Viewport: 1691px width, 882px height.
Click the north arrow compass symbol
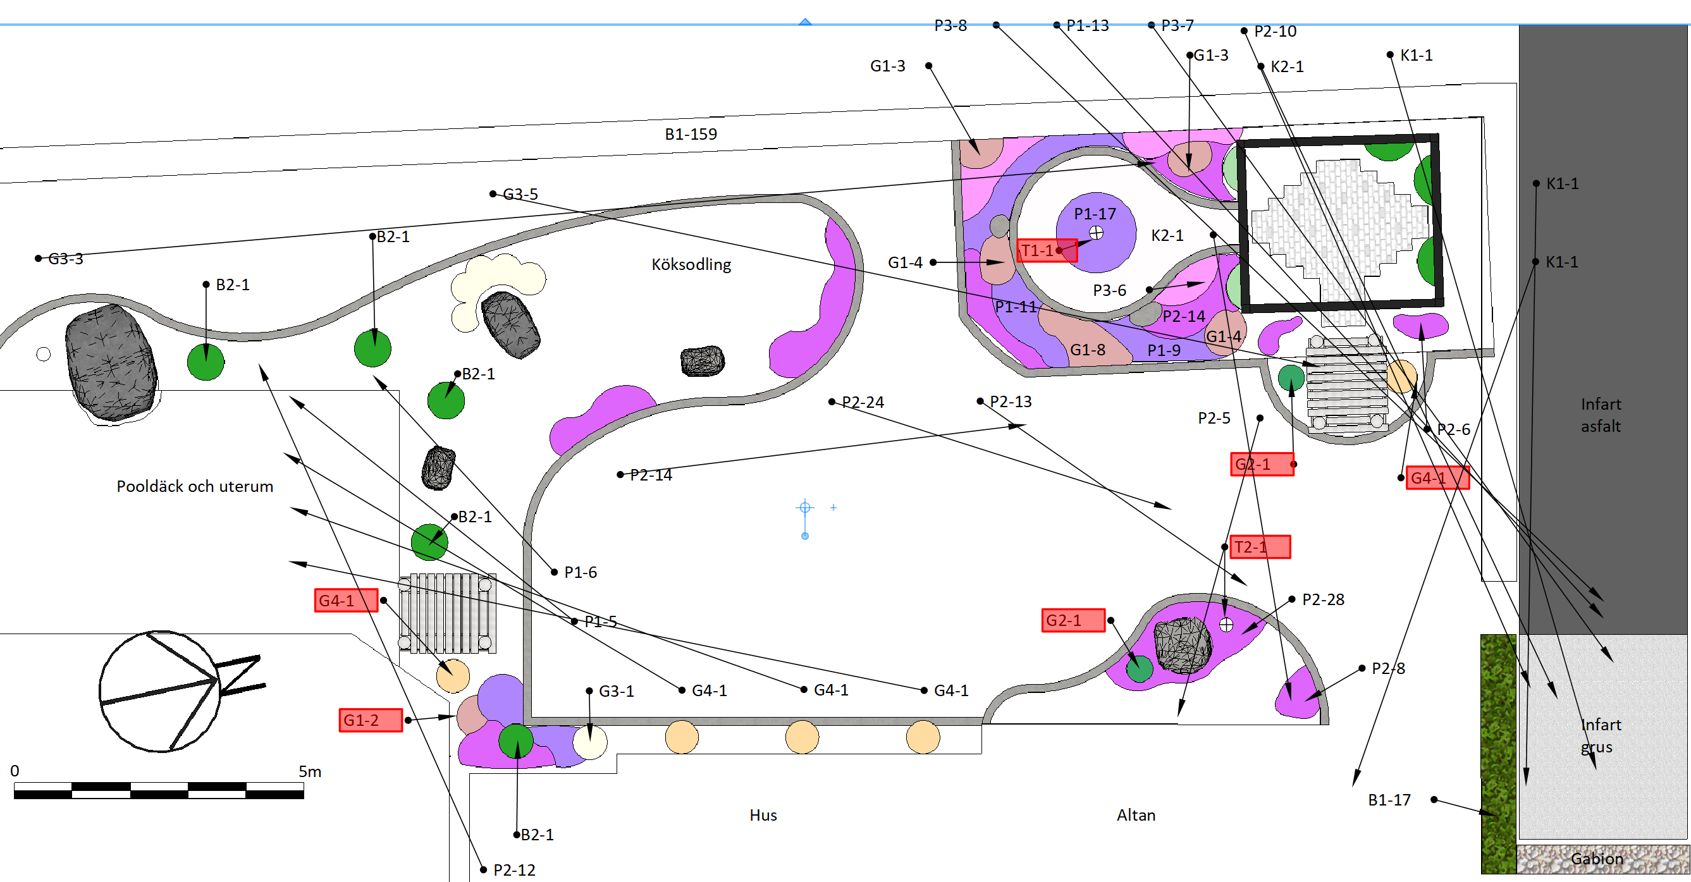[x=159, y=691]
